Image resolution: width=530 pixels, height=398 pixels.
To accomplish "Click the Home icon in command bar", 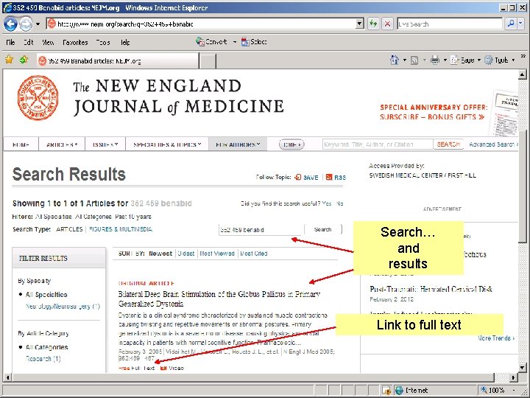I will 395,60.
